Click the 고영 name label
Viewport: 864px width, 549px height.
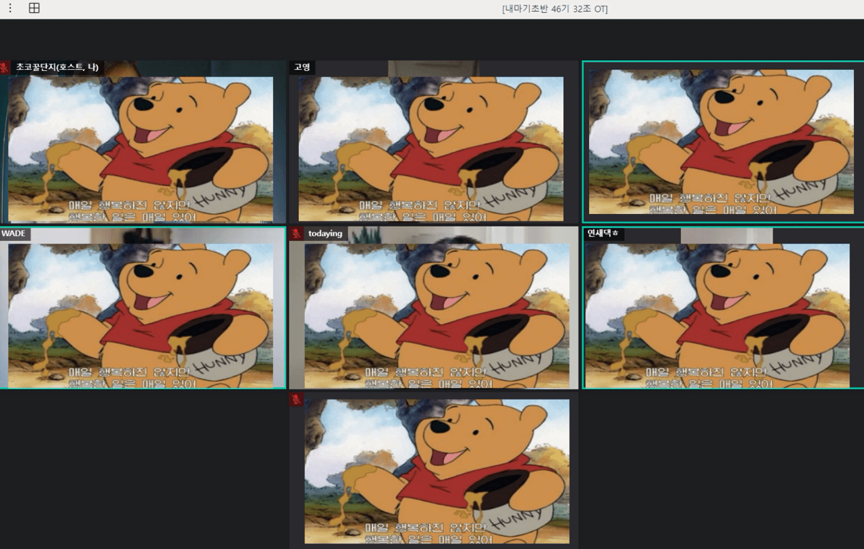pyautogui.click(x=302, y=67)
